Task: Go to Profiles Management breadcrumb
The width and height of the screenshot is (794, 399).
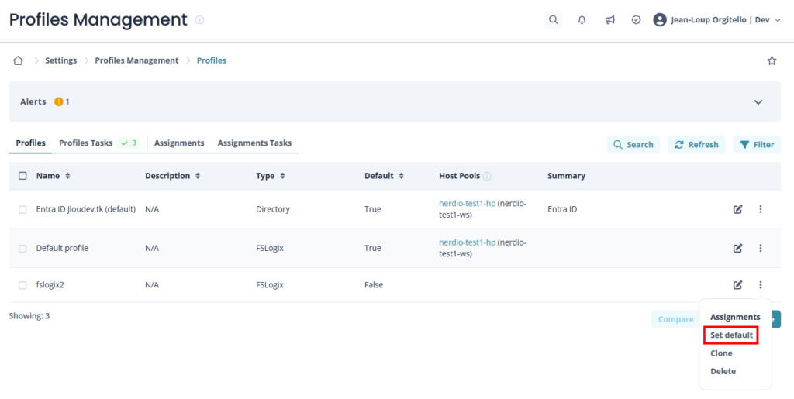Action: (x=136, y=60)
